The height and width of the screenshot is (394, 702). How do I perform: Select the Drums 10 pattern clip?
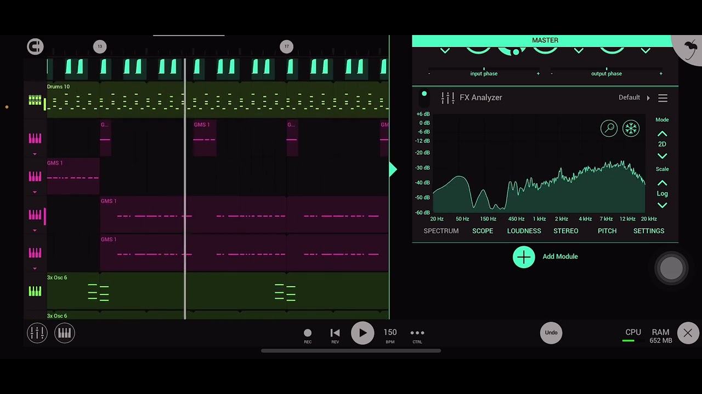tap(218, 100)
